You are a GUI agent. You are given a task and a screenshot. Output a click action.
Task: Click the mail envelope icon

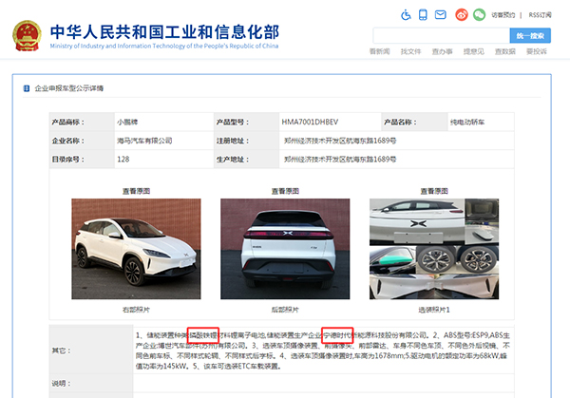click(440, 15)
